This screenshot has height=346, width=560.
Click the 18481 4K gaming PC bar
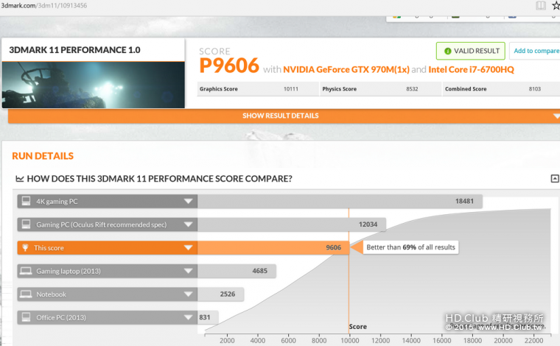coord(340,201)
